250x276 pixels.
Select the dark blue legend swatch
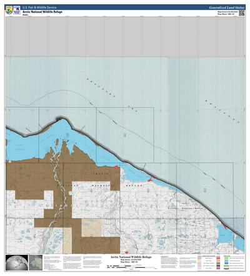click(x=226, y=263)
